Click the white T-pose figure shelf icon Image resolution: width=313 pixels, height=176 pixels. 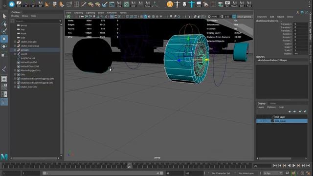click(x=177, y=4)
